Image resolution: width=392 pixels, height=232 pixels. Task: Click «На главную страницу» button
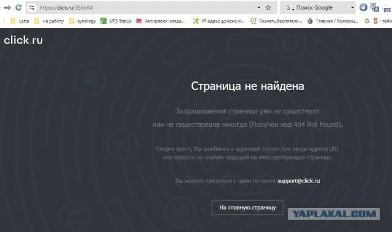tap(247, 208)
